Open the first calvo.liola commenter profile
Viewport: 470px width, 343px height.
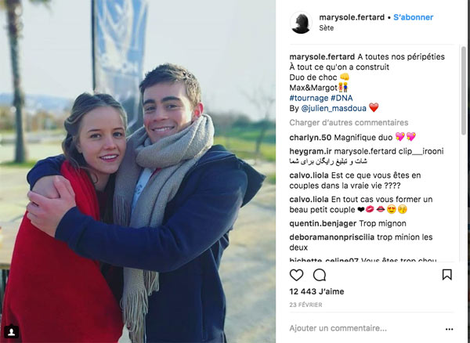coord(309,175)
